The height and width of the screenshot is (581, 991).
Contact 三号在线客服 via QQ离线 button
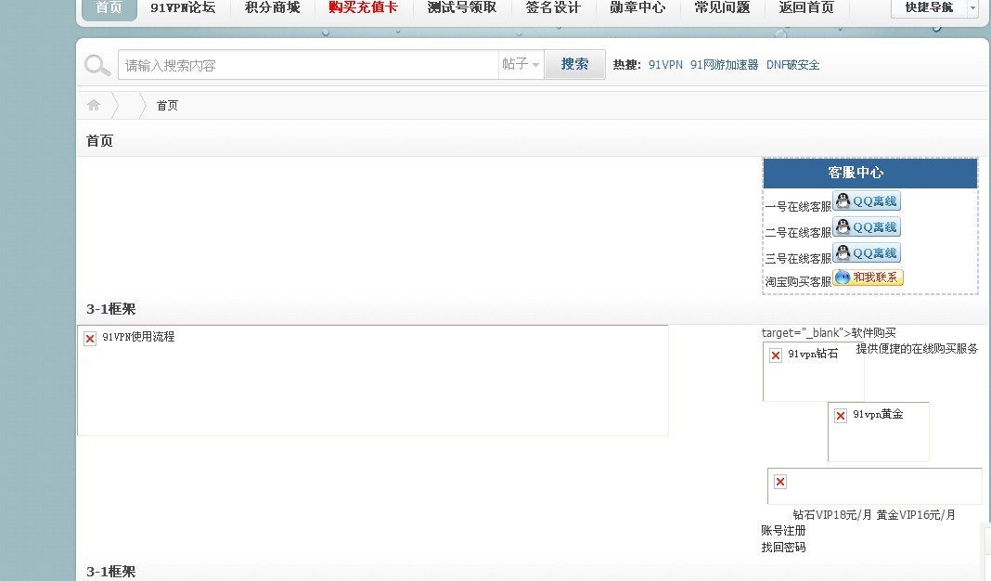867,252
